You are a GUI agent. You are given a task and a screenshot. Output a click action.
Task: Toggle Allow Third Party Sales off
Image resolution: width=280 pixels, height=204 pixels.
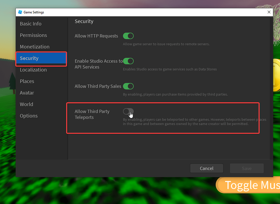coord(128,86)
